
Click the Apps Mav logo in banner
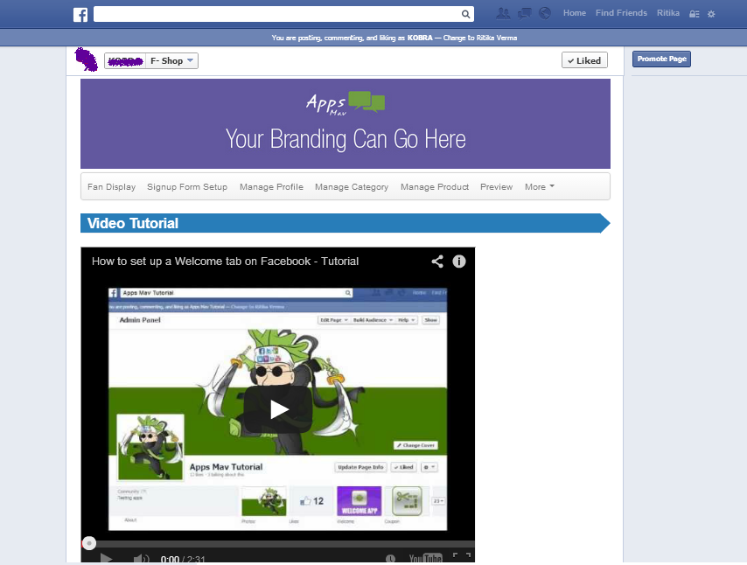[346, 103]
